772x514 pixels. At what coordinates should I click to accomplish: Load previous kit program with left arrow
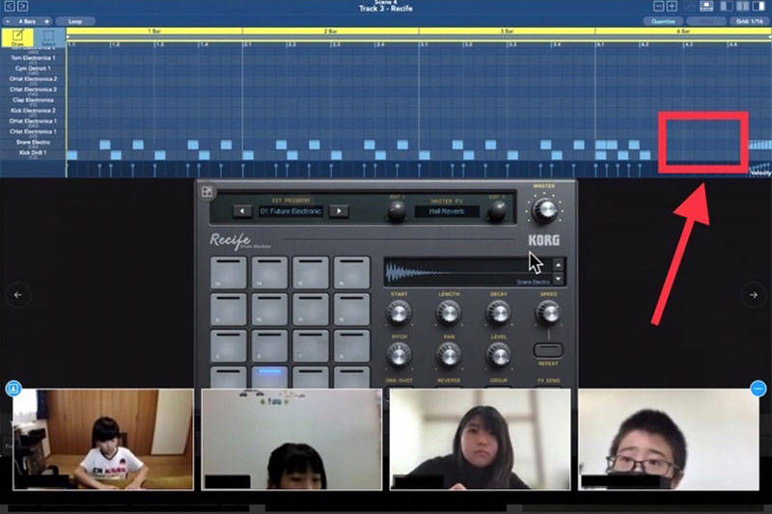click(x=242, y=211)
